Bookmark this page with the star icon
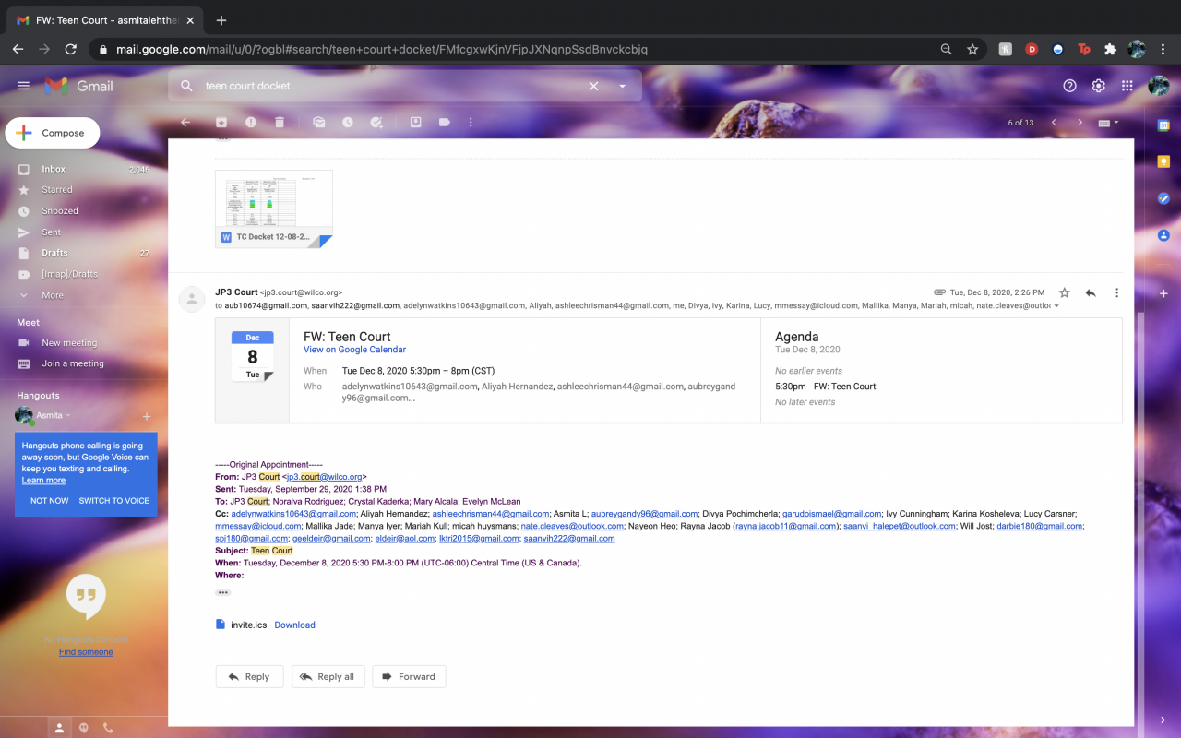This screenshot has width=1181, height=738. [972, 49]
